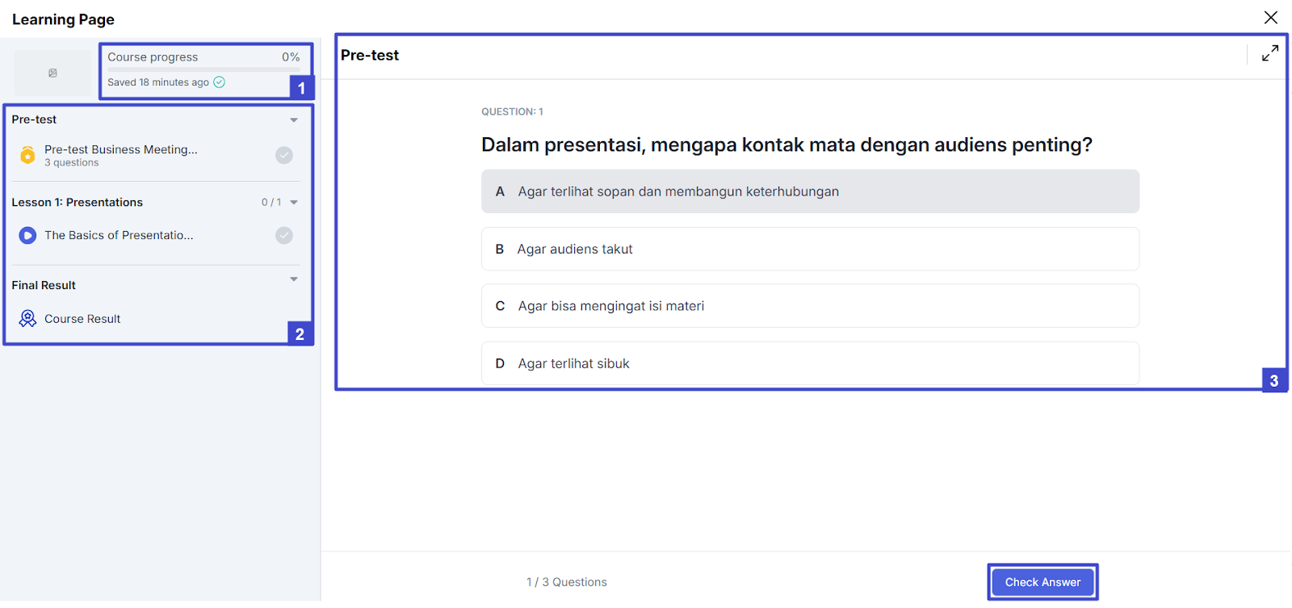Screen dimensions: 1292x608
Task: Collapse the Pre-test section arrow
Action: [294, 120]
